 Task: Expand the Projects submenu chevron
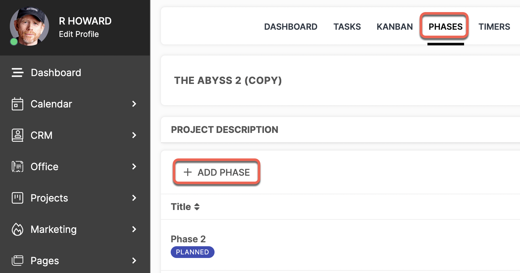tap(134, 198)
